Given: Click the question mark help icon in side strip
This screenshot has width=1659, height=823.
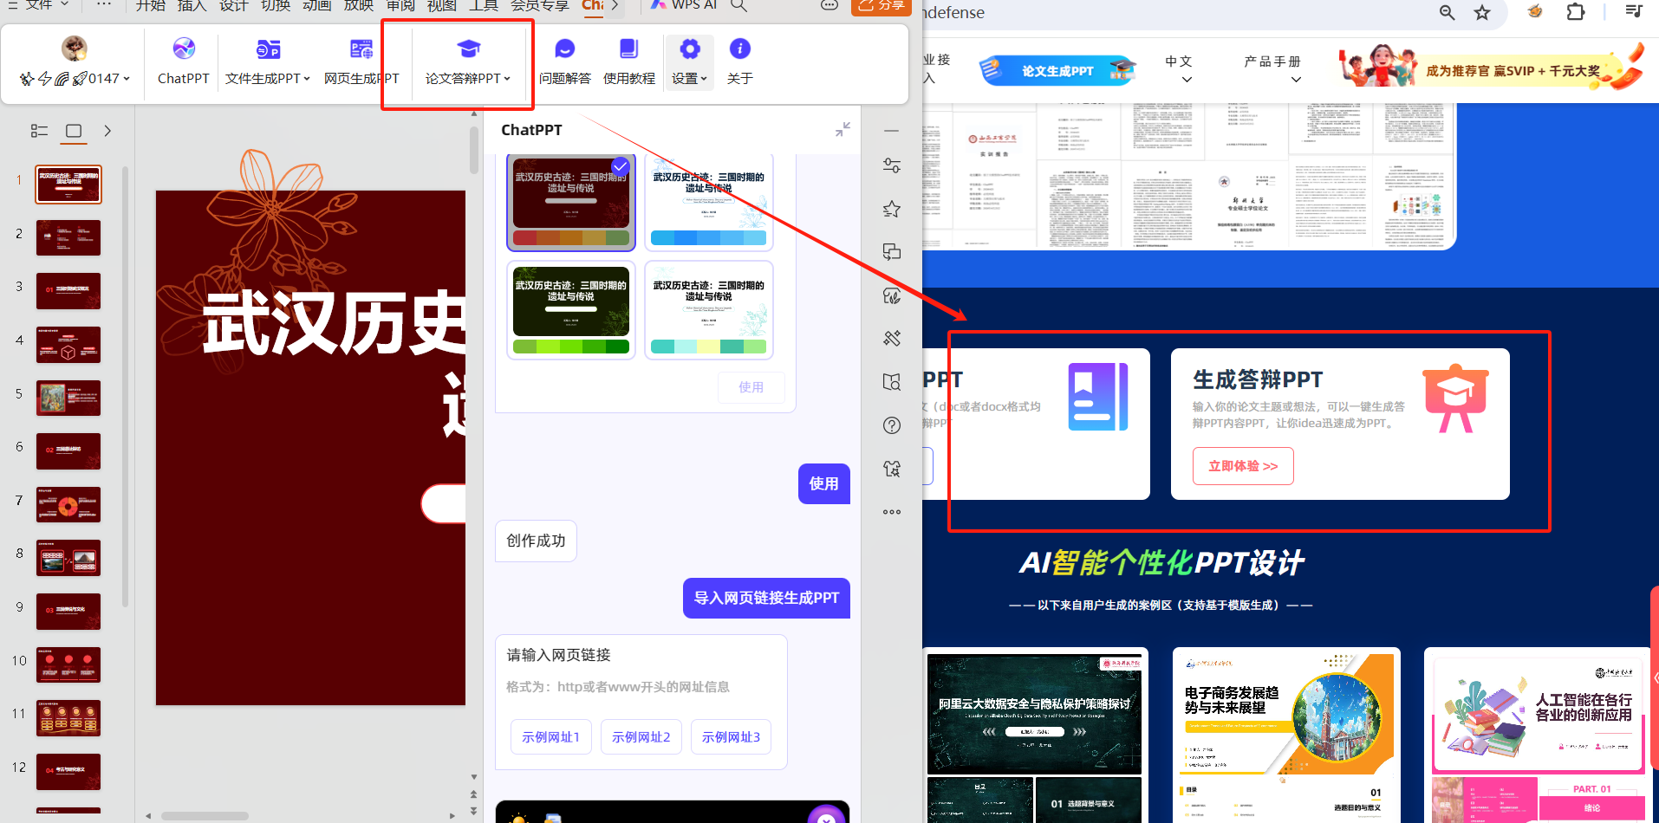Looking at the screenshot, I should (892, 425).
